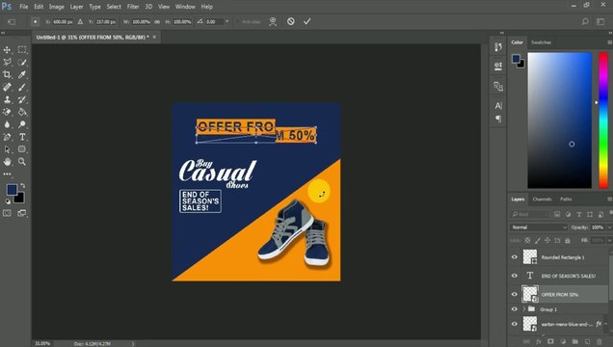Select the Rounded Rectangle shape tool
Image resolution: width=613 pixels, height=347 pixels.
tap(22, 149)
